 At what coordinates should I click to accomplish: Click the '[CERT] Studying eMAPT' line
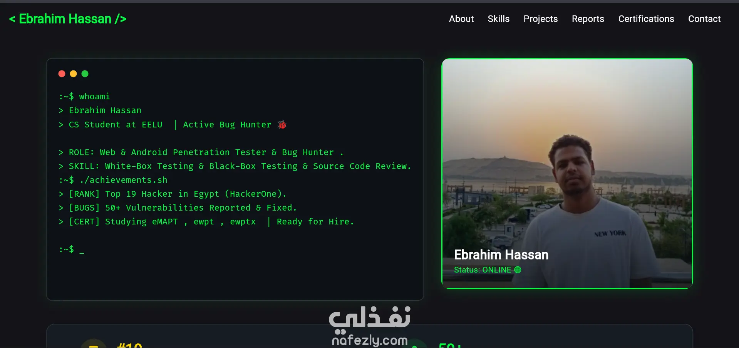click(x=206, y=222)
